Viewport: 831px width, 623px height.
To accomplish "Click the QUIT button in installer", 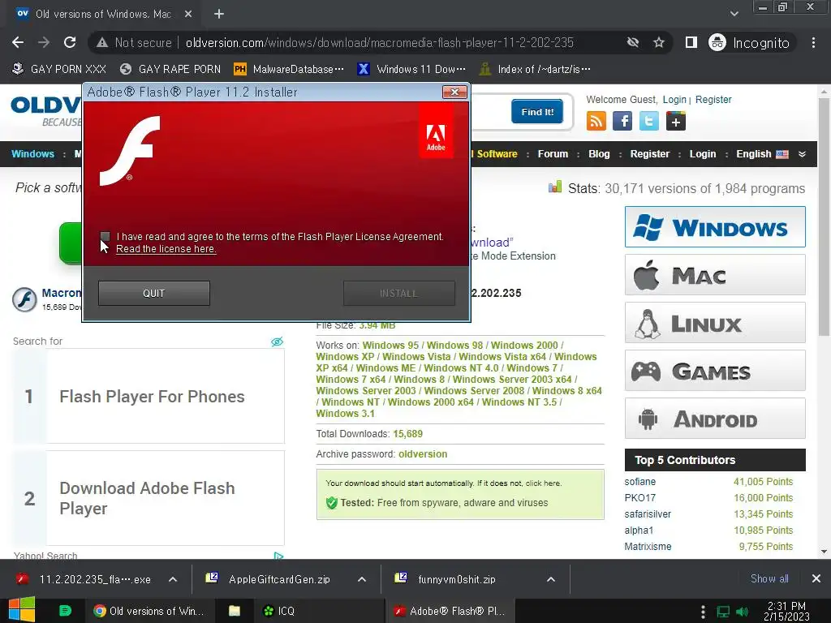I will tap(153, 293).
